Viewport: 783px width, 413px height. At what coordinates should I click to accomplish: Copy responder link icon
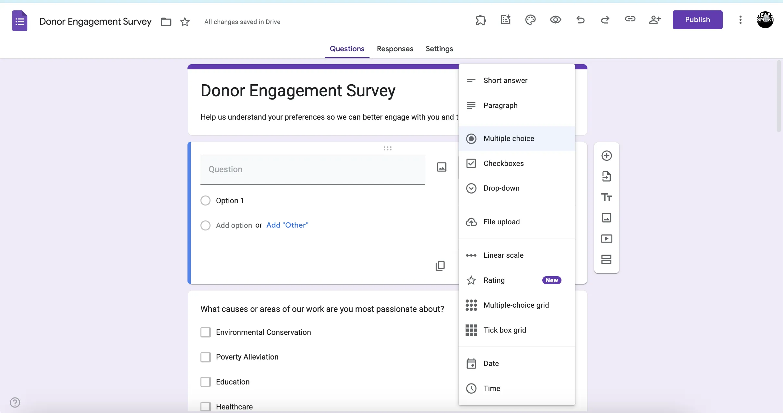pos(630,19)
